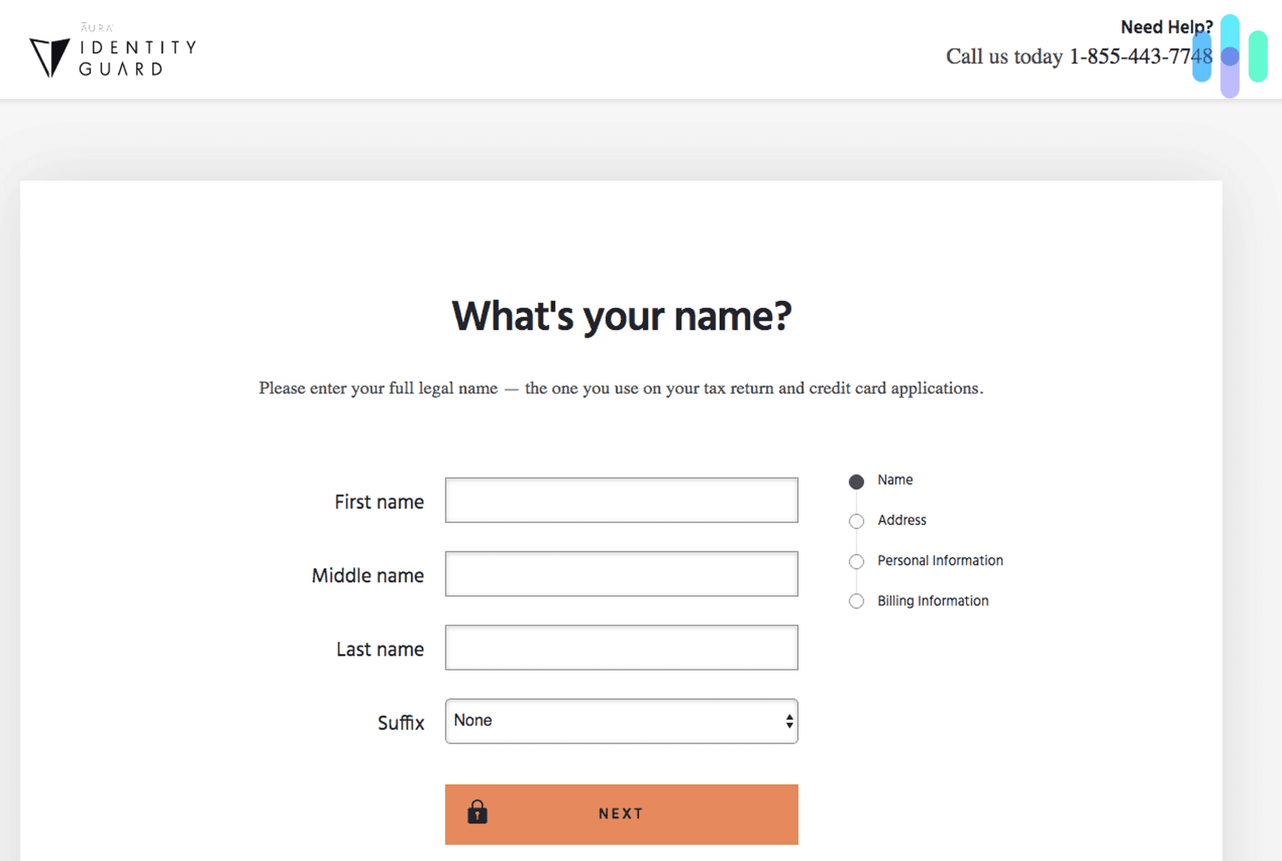
Task: Select the Billing Information step circle
Action: coord(856,601)
